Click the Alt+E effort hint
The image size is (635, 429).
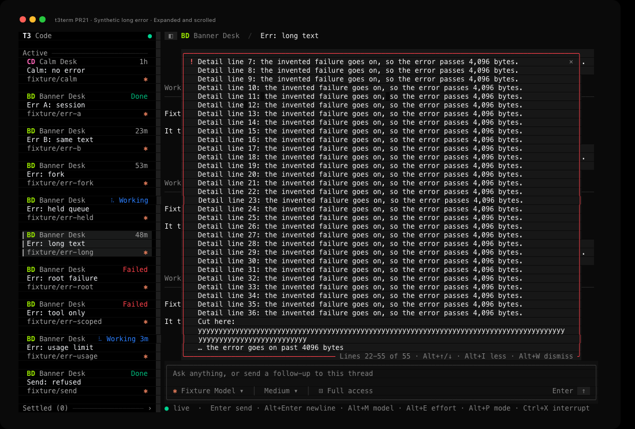click(x=431, y=408)
